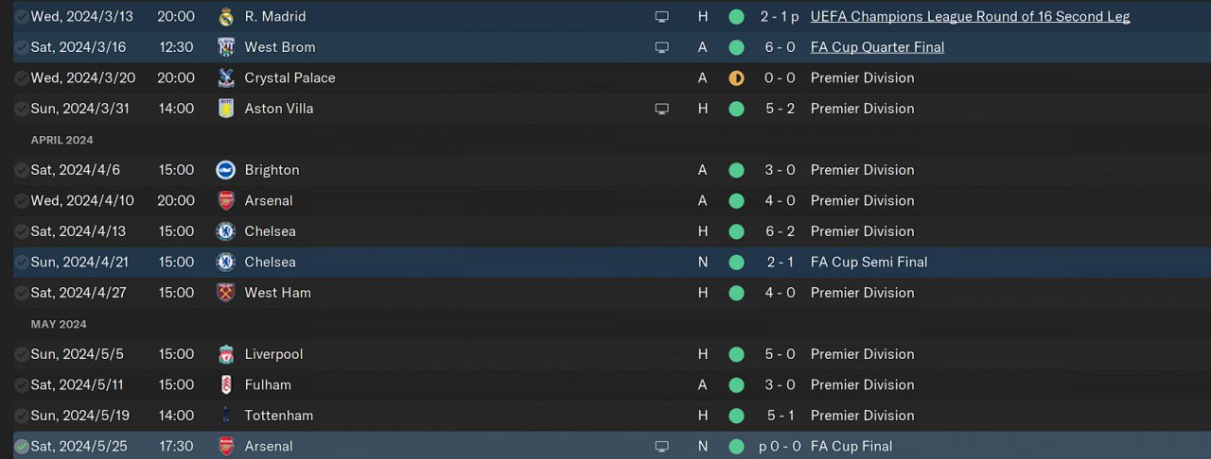Toggle the checkmark on the Liverpool fixture row
The height and width of the screenshot is (459, 1211).
22,354
